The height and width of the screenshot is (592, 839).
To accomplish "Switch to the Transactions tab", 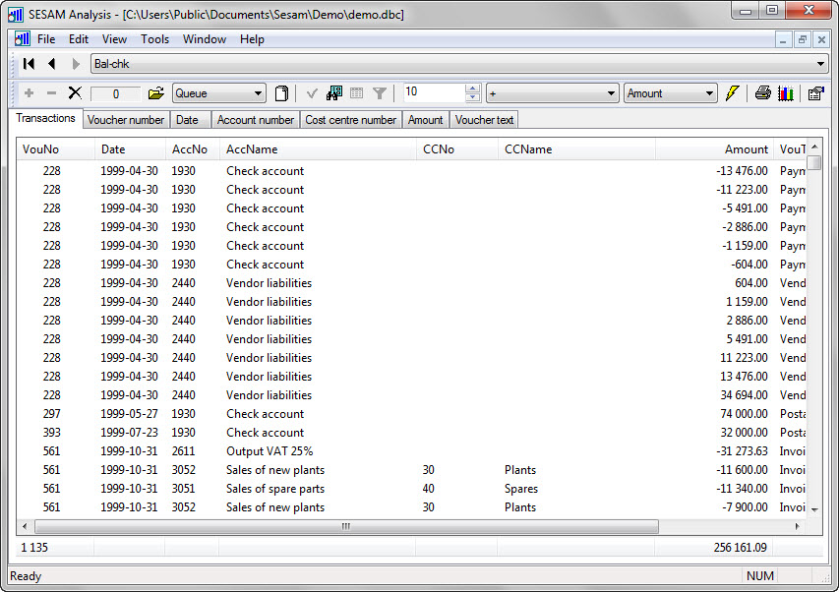I will coord(45,118).
